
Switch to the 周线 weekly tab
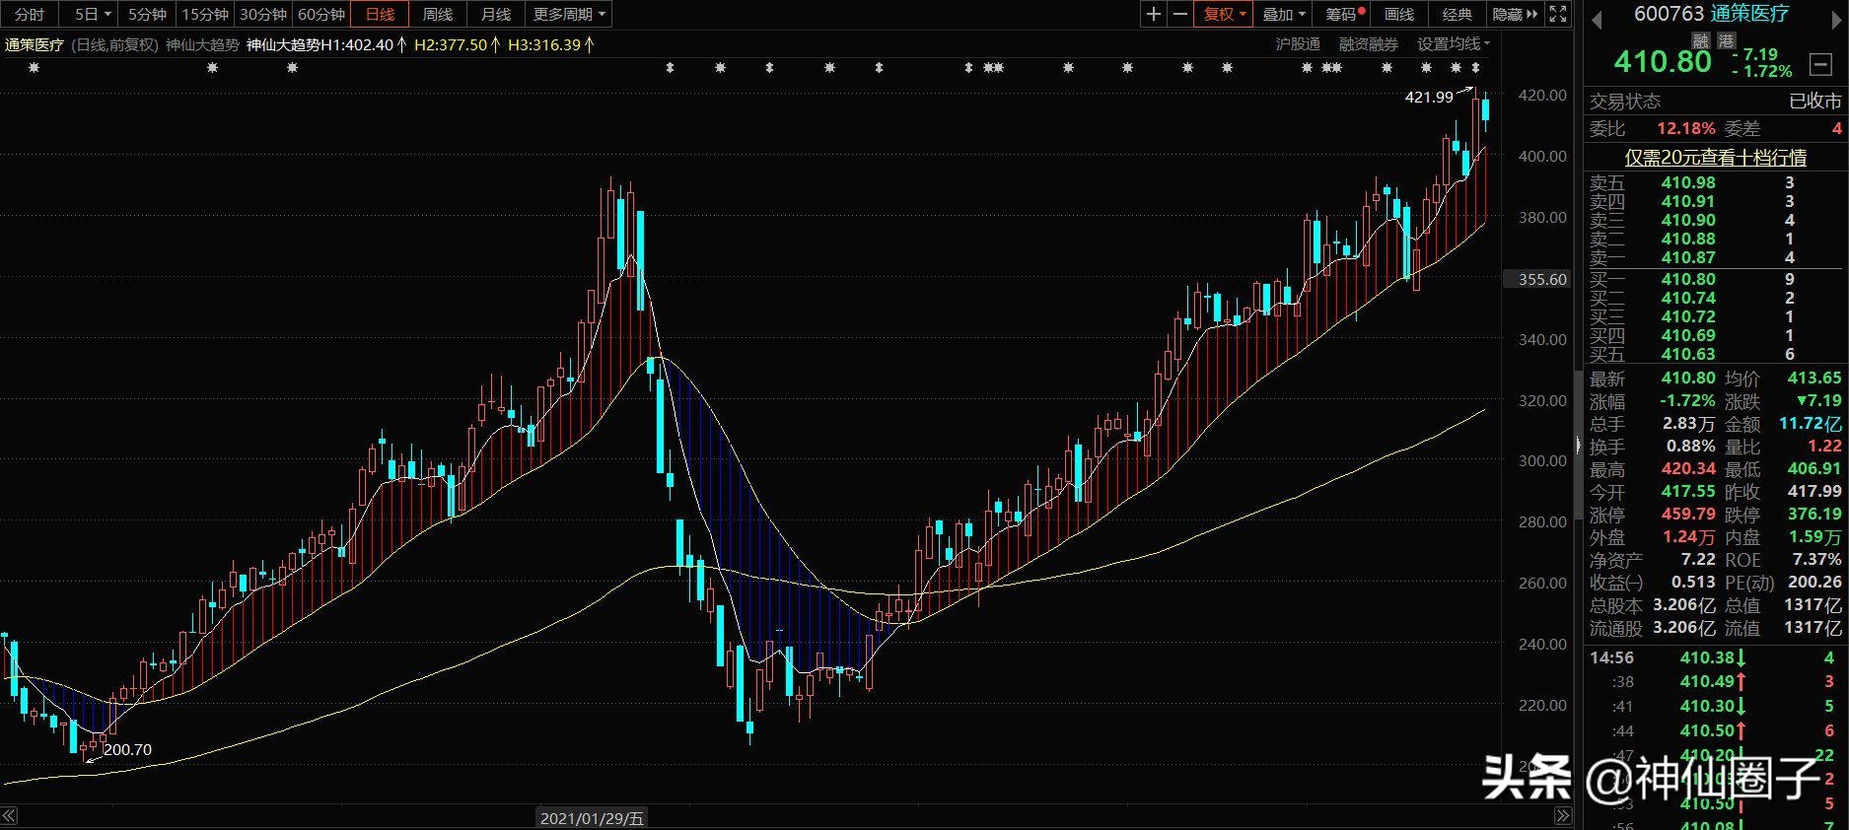(x=438, y=14)
